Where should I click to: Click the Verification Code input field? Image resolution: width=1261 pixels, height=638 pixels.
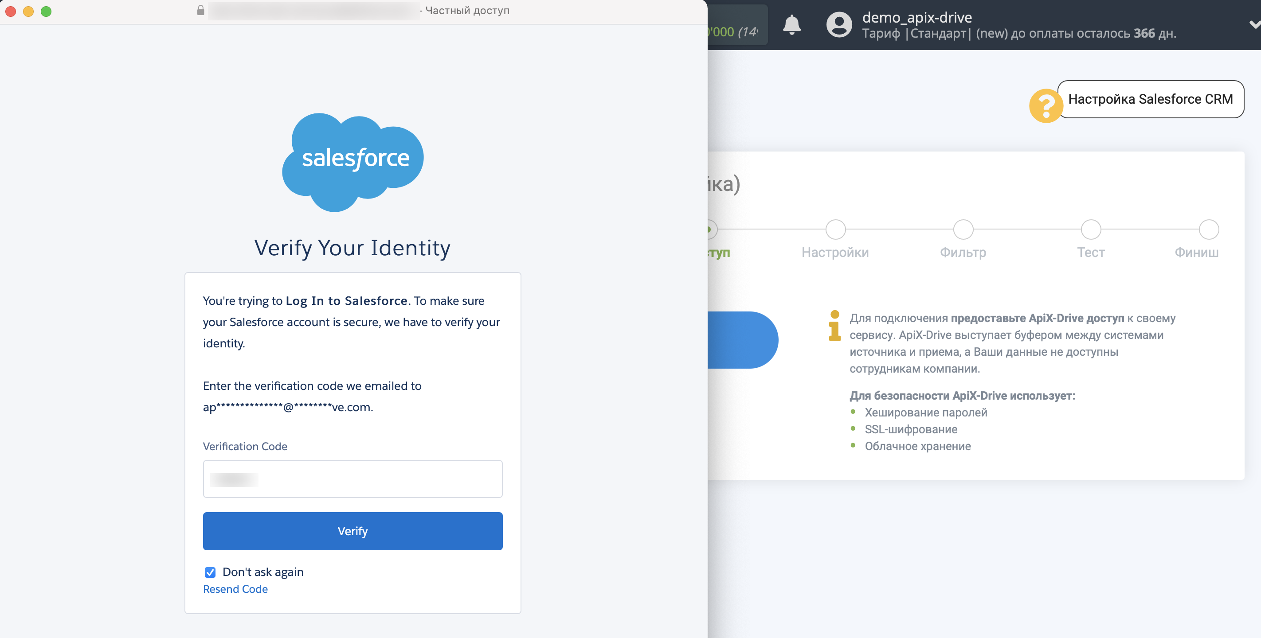click(x=352, y=479)
